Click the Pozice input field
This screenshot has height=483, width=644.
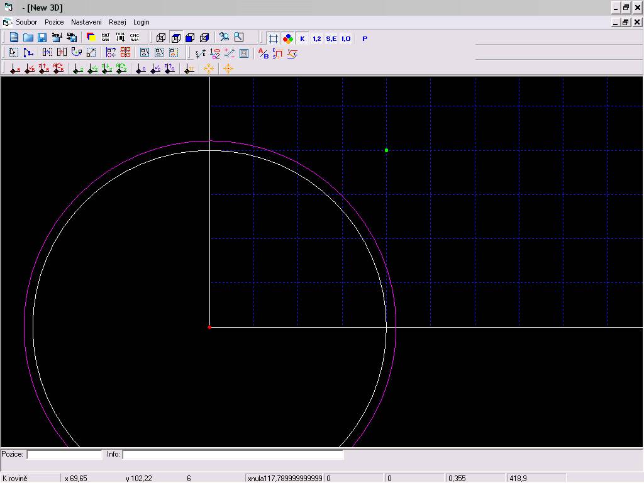[x=64, y=454]
